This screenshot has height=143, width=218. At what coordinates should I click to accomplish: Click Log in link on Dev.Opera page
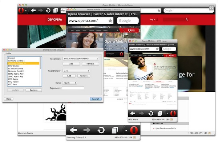tap(153, 20)
